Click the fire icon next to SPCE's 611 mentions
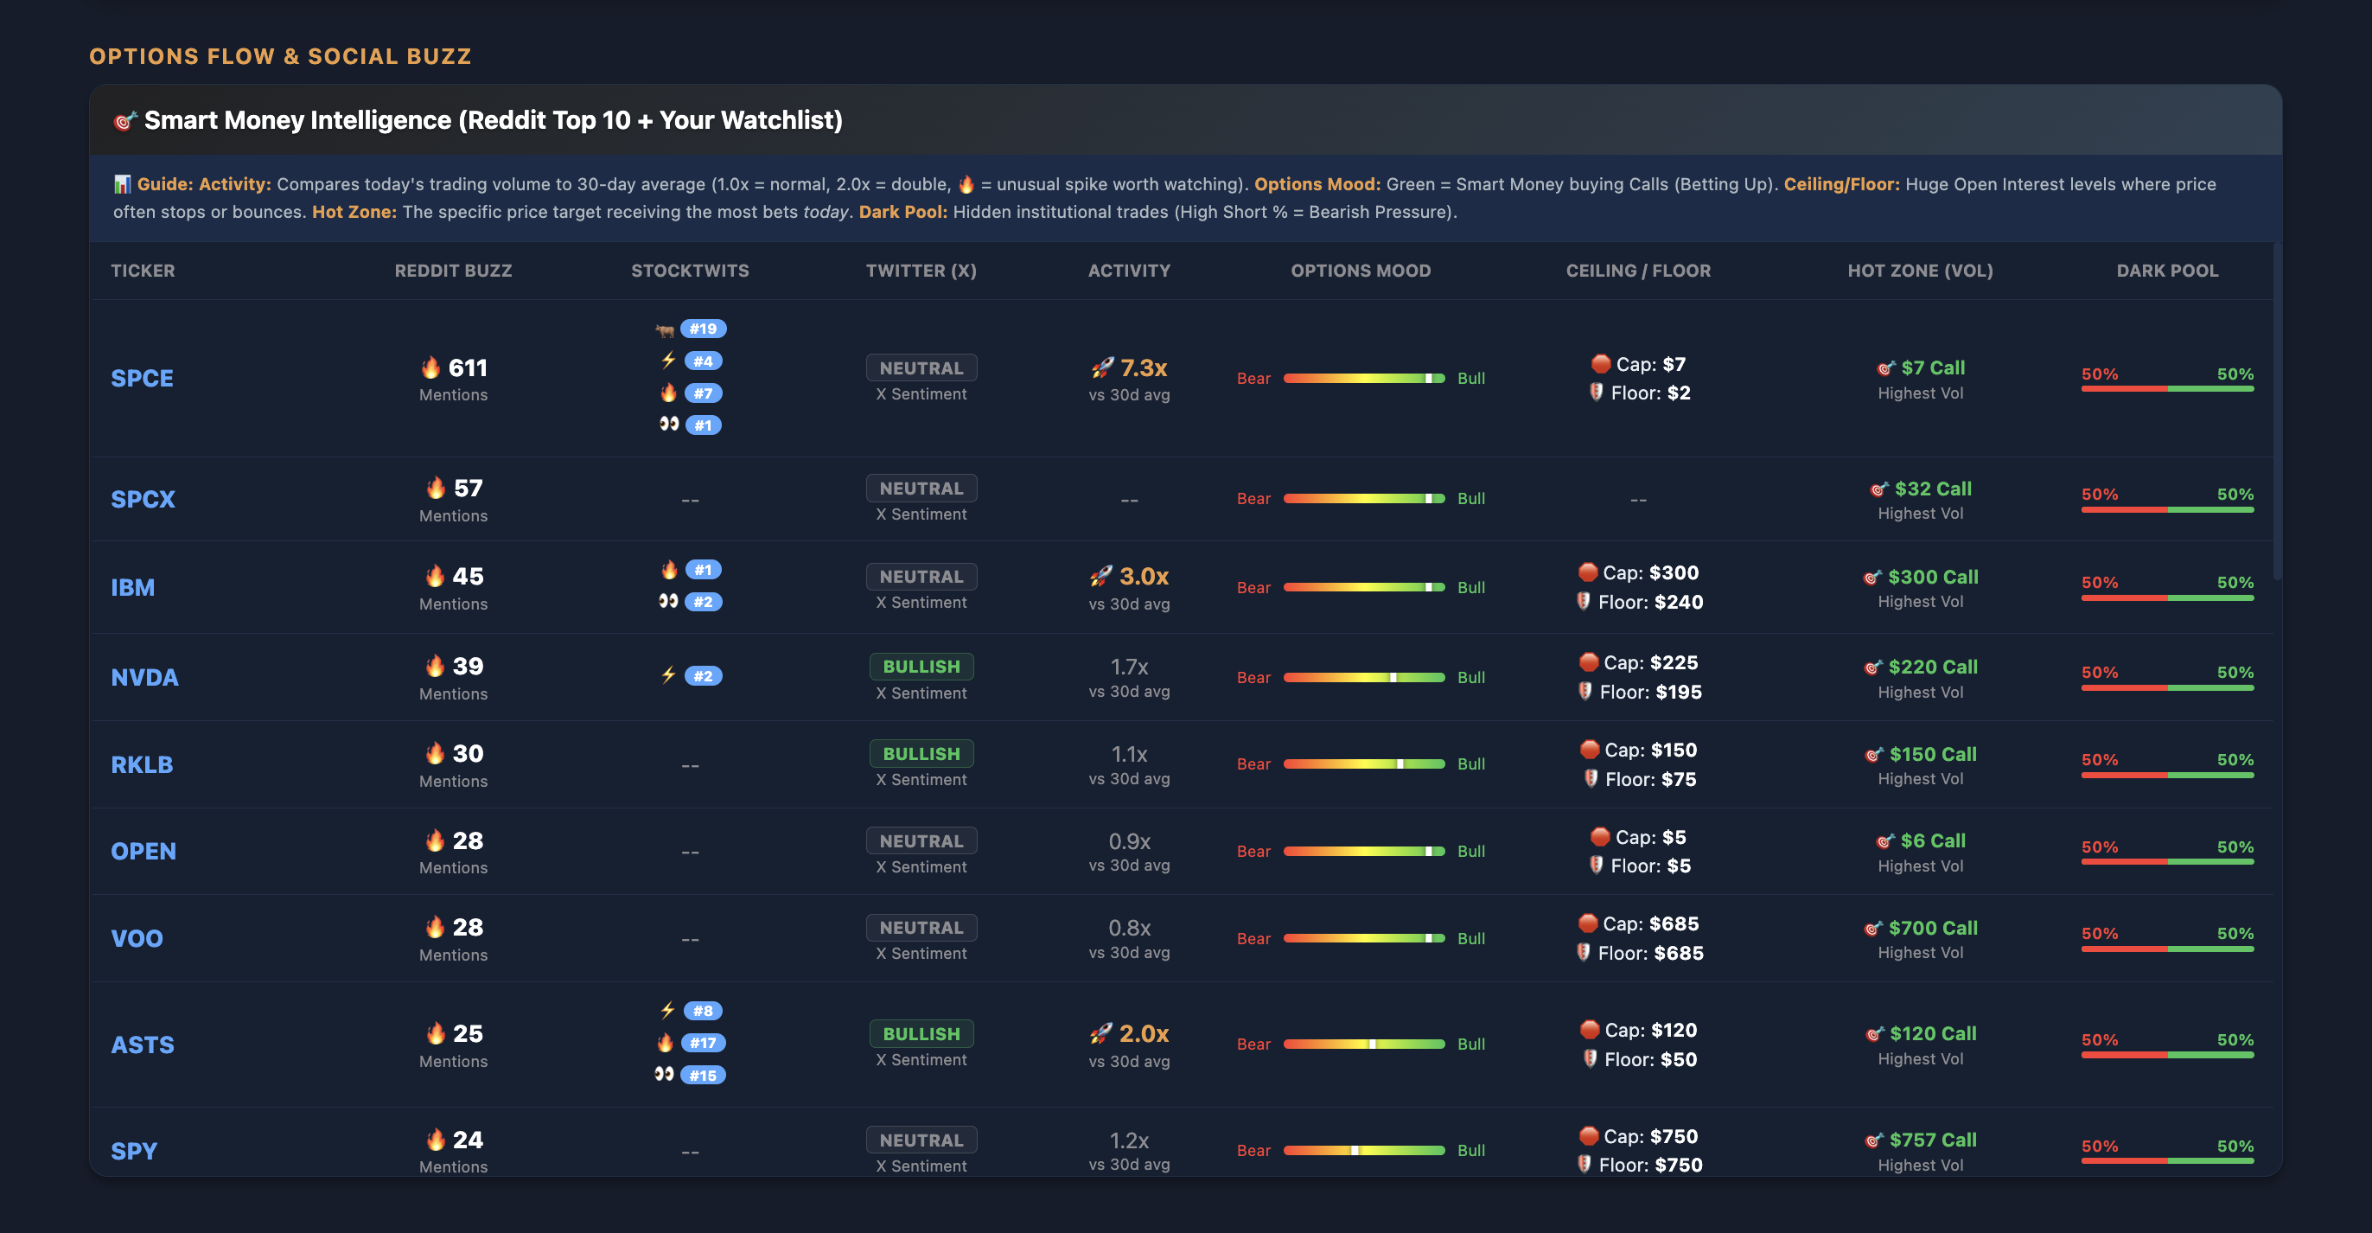The width and height of the screenshot is (2372, 1233). 430,367
